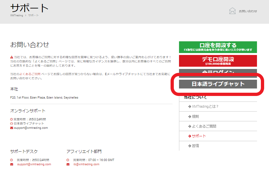Open 苦情 in the sidebar menu
Screen dimensions: 269x176
click(x=195, y=146)
